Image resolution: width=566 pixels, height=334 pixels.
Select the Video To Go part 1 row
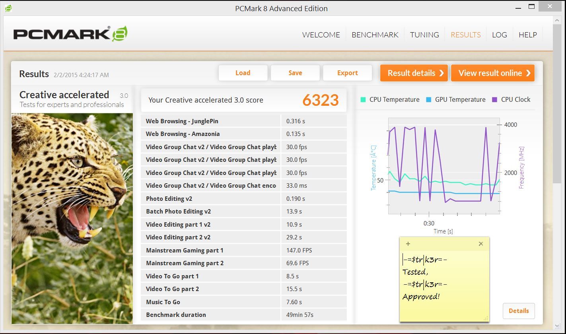click(243, 276)
